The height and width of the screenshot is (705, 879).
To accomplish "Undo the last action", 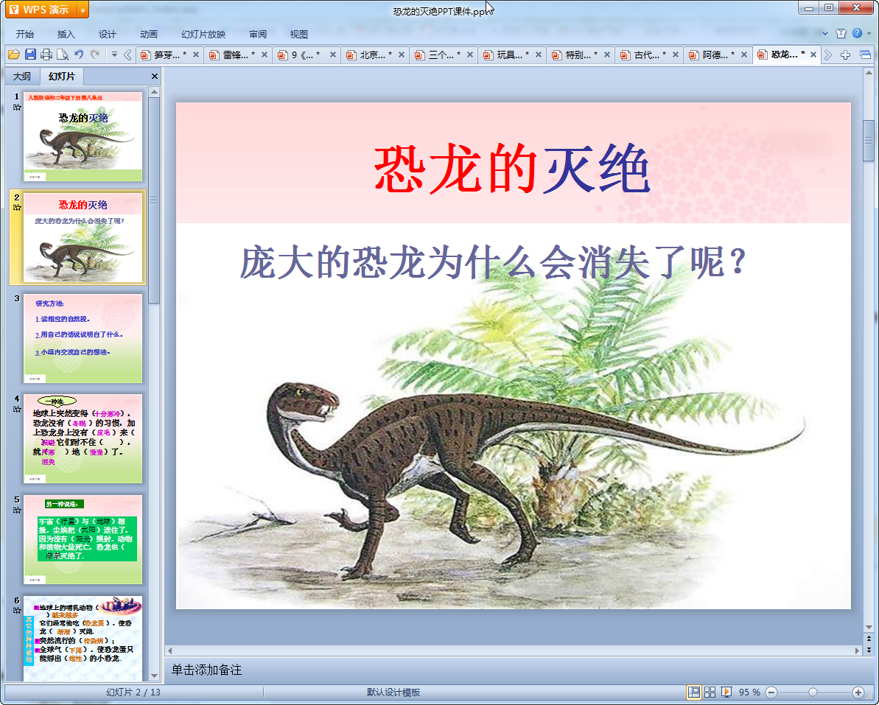I will (x=79, y=55).
